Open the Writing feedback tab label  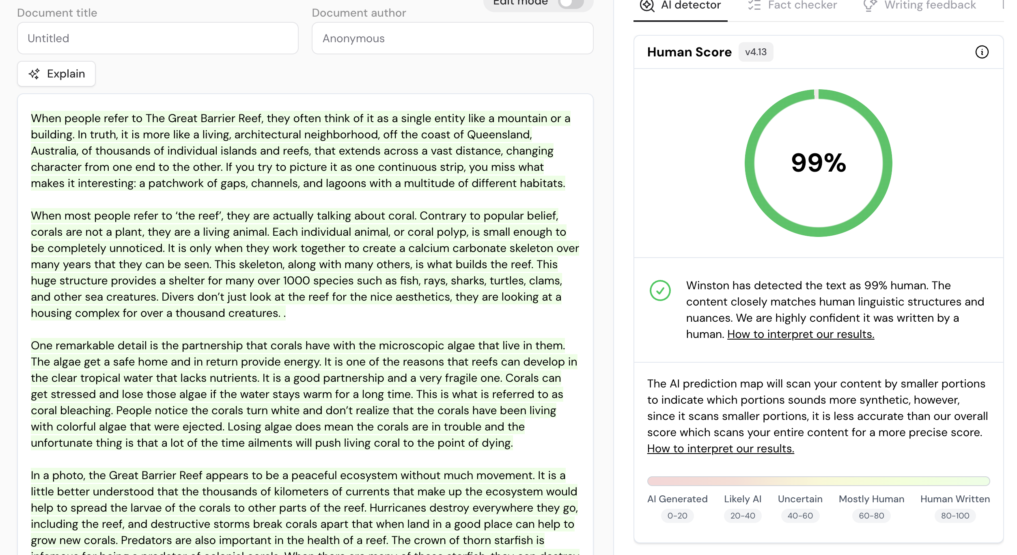930,5
